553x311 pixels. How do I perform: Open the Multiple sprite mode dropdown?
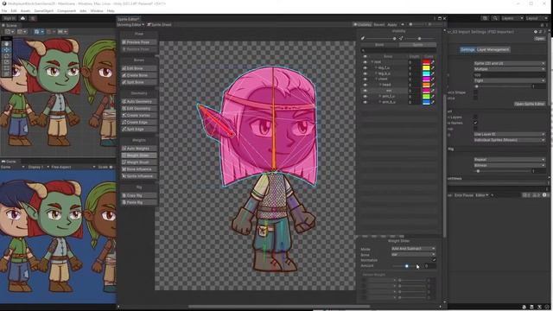[509, 69]
